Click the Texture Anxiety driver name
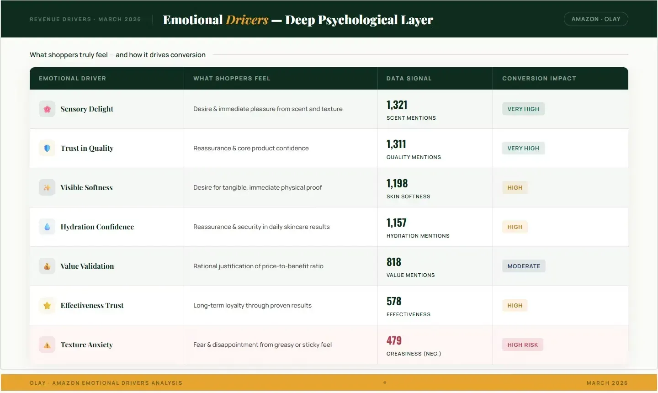This screenshot has width=658, height=393. (x=86, y=345)
